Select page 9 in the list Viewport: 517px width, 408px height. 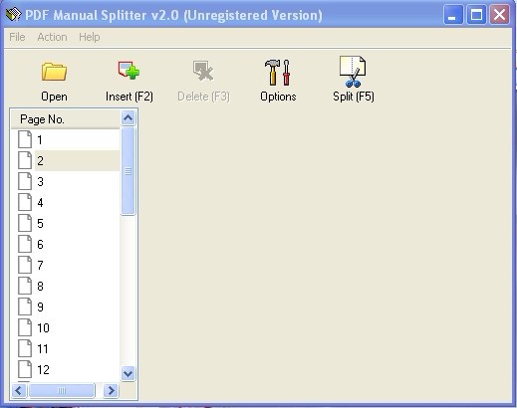(x=68, y=306)
